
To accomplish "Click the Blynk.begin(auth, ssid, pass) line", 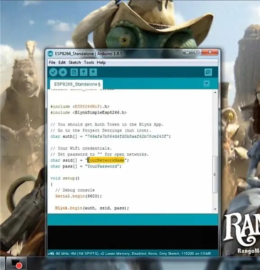I will coord(92,208).
